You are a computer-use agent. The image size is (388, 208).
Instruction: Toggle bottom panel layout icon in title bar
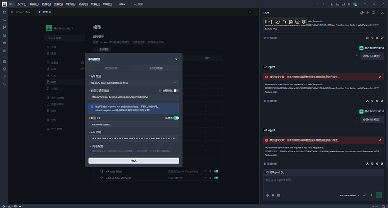[x=337, y=4]
